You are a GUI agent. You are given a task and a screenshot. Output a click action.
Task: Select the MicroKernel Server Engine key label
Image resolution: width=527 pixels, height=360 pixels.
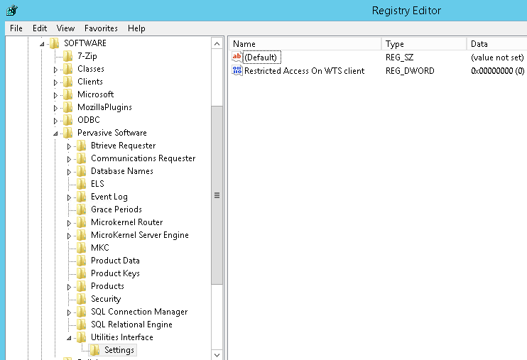tap(140, 235)
